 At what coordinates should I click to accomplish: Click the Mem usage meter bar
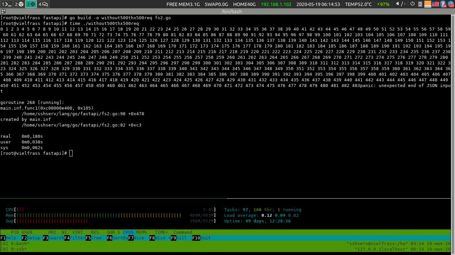(x=111, y=215)
